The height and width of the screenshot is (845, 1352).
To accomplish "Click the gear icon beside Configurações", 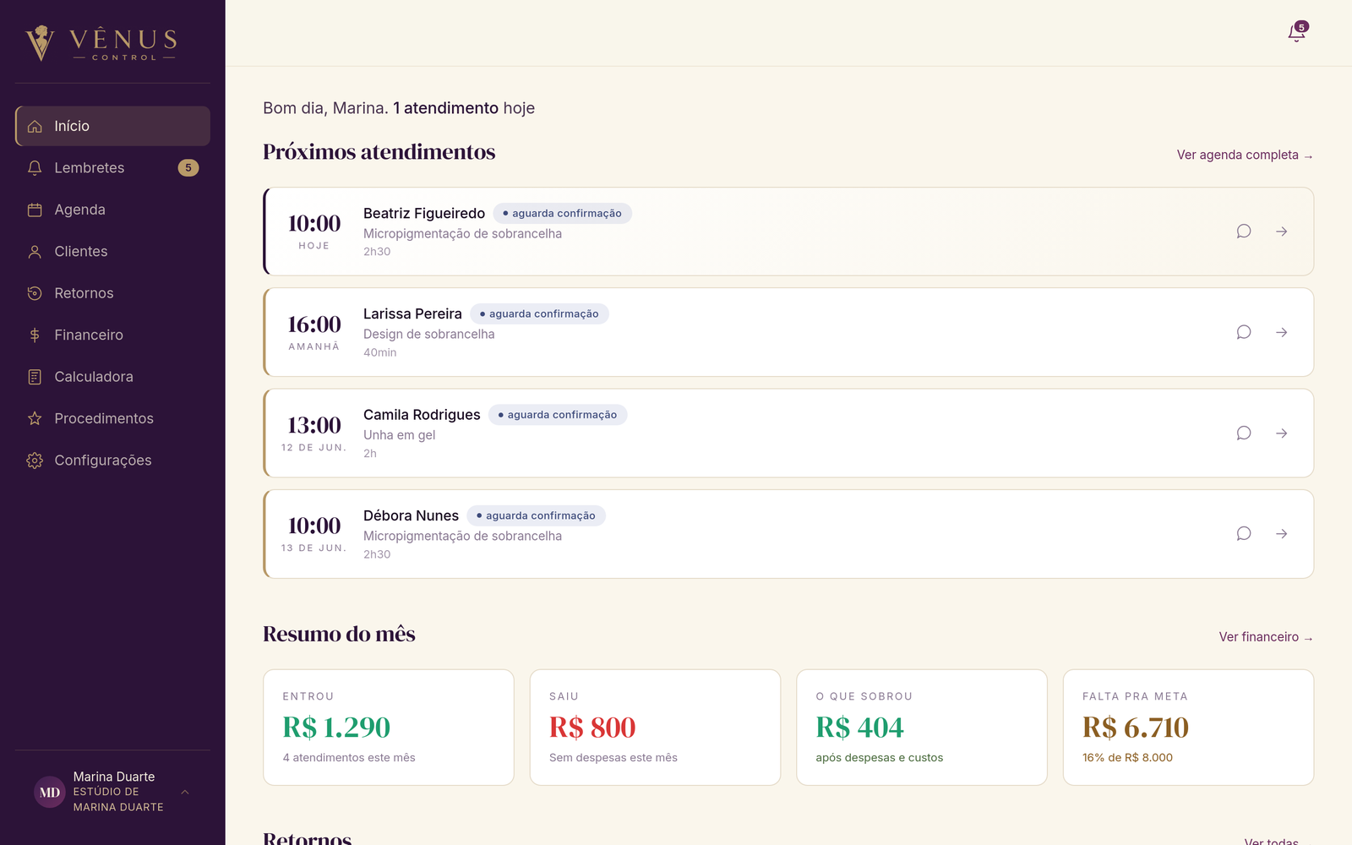I will [35, 461].
